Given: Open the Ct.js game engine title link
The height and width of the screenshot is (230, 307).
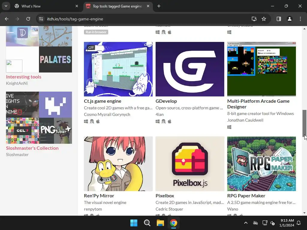Looking at the screenshot, I should coord(103,101).
